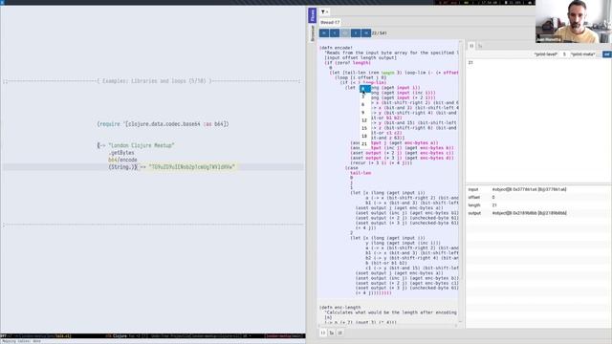Viewport: 612px width, 344px height.
Task: Switch to first value pane tab
Action: coord(471,46)
